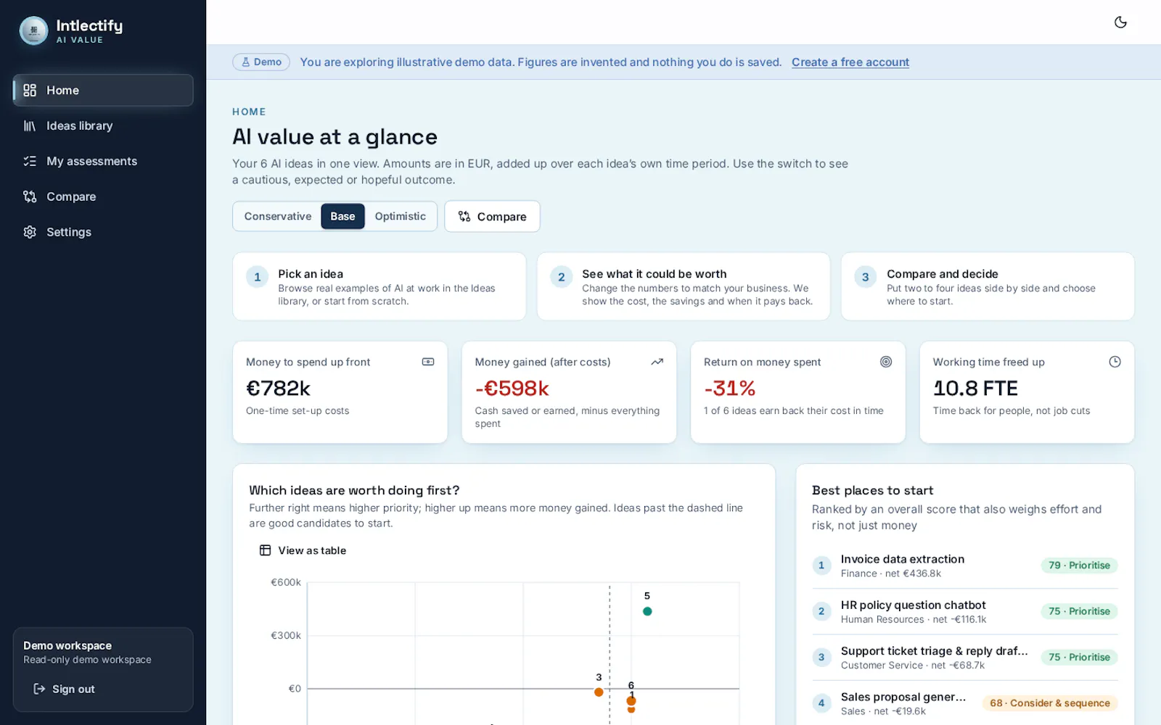Click the banknote icon on upfront spend card
This screenshot has height=725, width=1161.
(428, 362)
